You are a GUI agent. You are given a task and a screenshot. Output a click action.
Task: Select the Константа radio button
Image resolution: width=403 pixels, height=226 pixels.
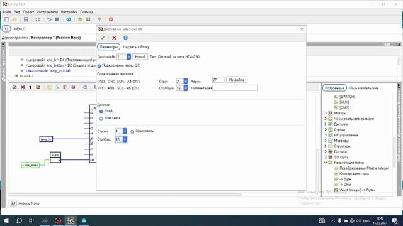tap(101, 119)
